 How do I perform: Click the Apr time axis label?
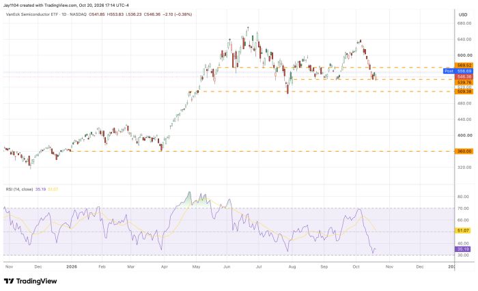(x=165, y=266)
